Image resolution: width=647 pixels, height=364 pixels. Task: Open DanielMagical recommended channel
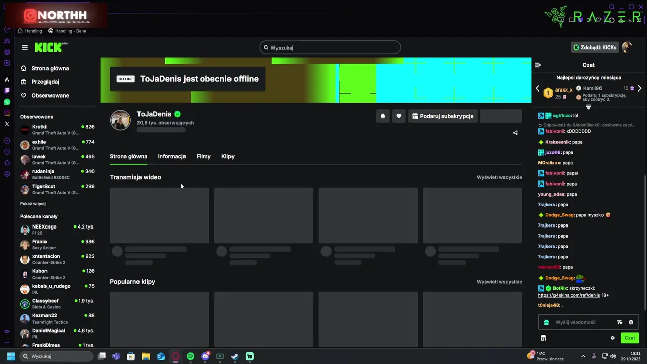[57, 334]
